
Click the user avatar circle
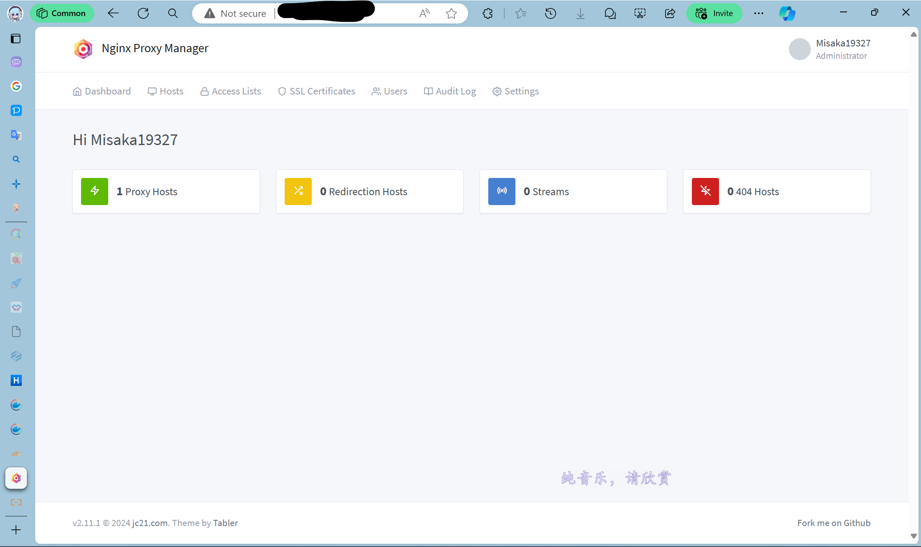[x=800, y=49]
